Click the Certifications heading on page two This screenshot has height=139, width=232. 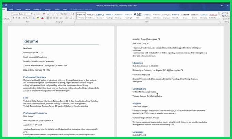[139, 89]
